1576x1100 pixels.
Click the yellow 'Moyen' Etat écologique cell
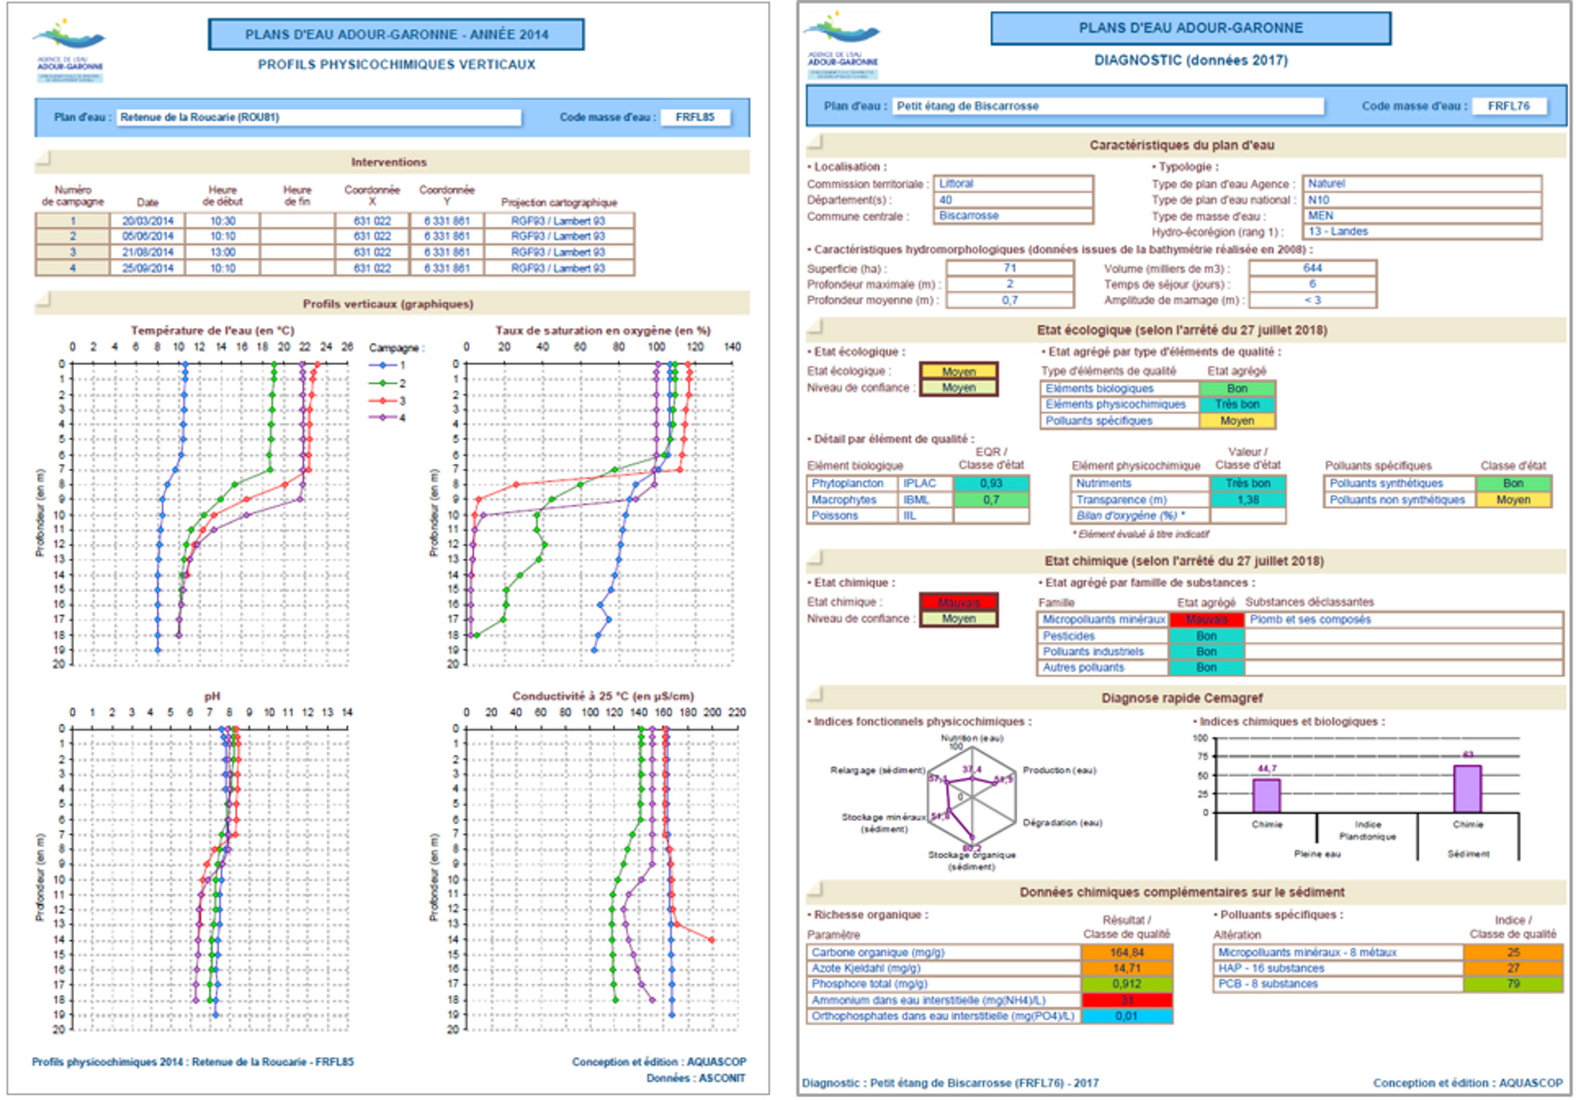tap(958, 372)
